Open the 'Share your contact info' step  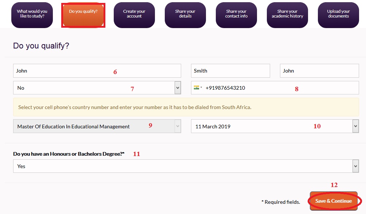236,14
